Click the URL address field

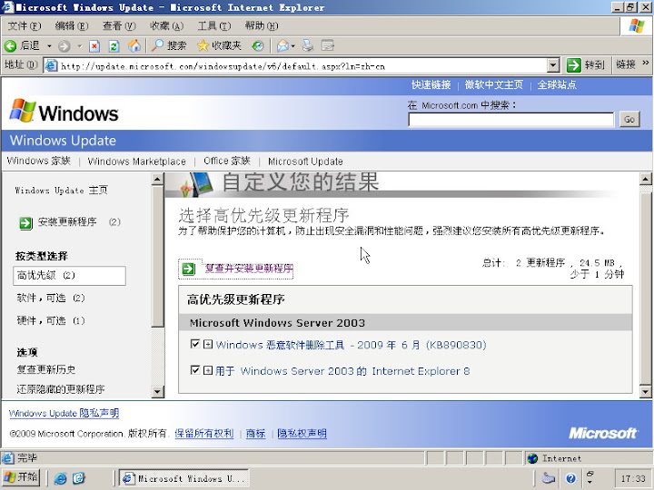(x=303, y=66)
